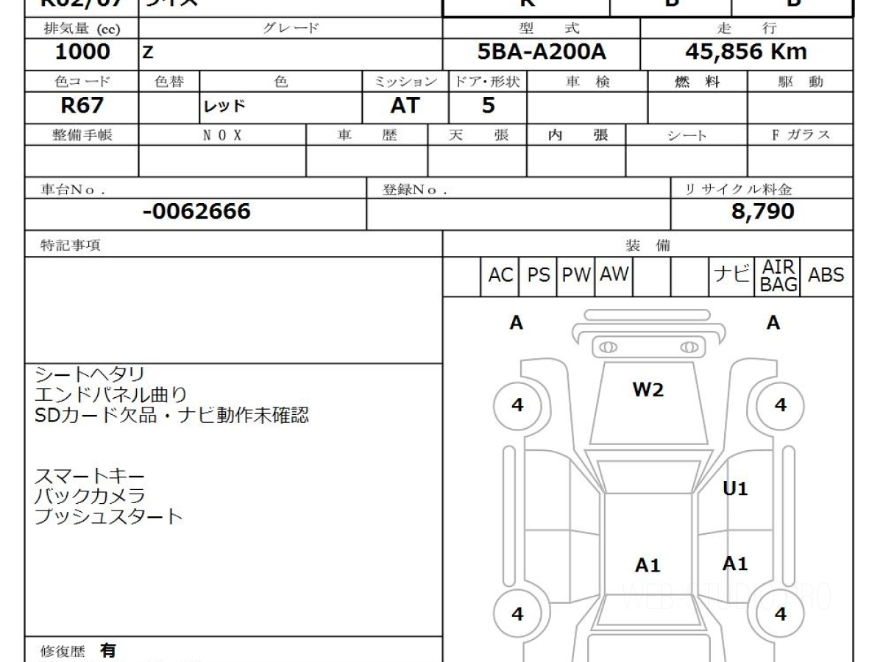The image size is (883, 662).
Task: Click the color code R67
Action: coord(82,106)
